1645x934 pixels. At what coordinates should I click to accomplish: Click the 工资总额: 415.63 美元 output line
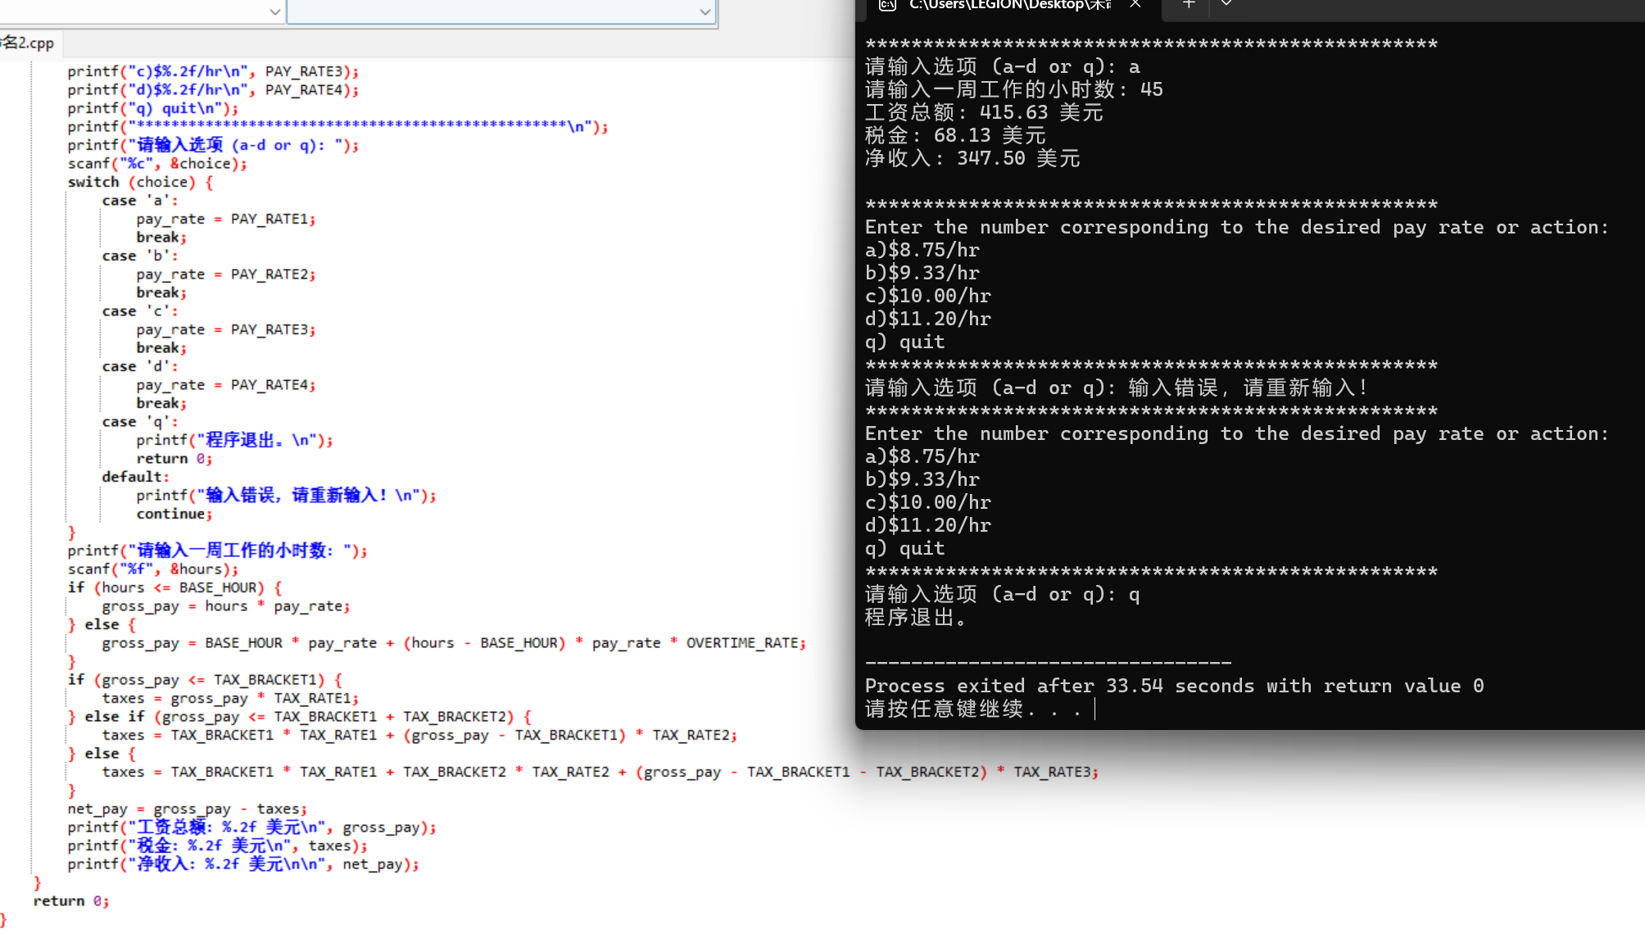(x=983, y=112)
